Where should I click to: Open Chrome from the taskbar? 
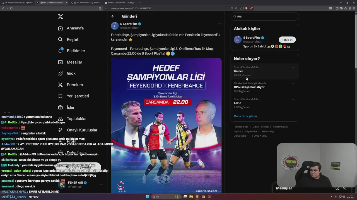click(x=203, y=197)
